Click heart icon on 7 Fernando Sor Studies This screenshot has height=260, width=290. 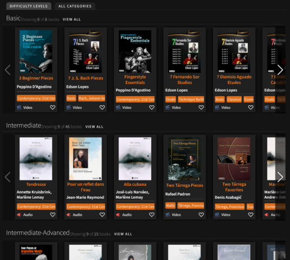(x=201, y=107)
